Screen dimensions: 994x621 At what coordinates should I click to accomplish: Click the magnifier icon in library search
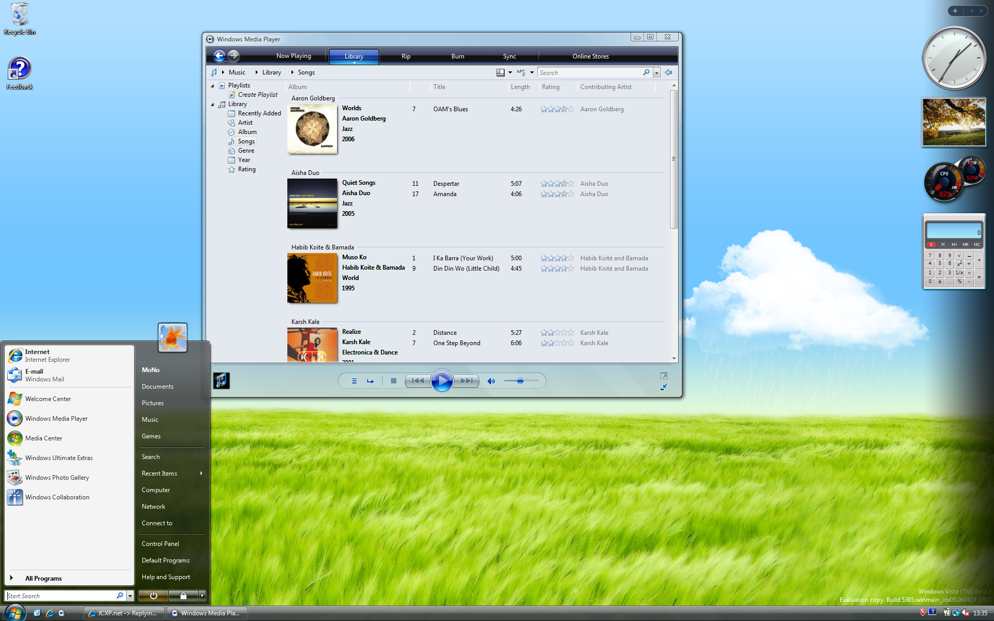click(x=646, y=72)
